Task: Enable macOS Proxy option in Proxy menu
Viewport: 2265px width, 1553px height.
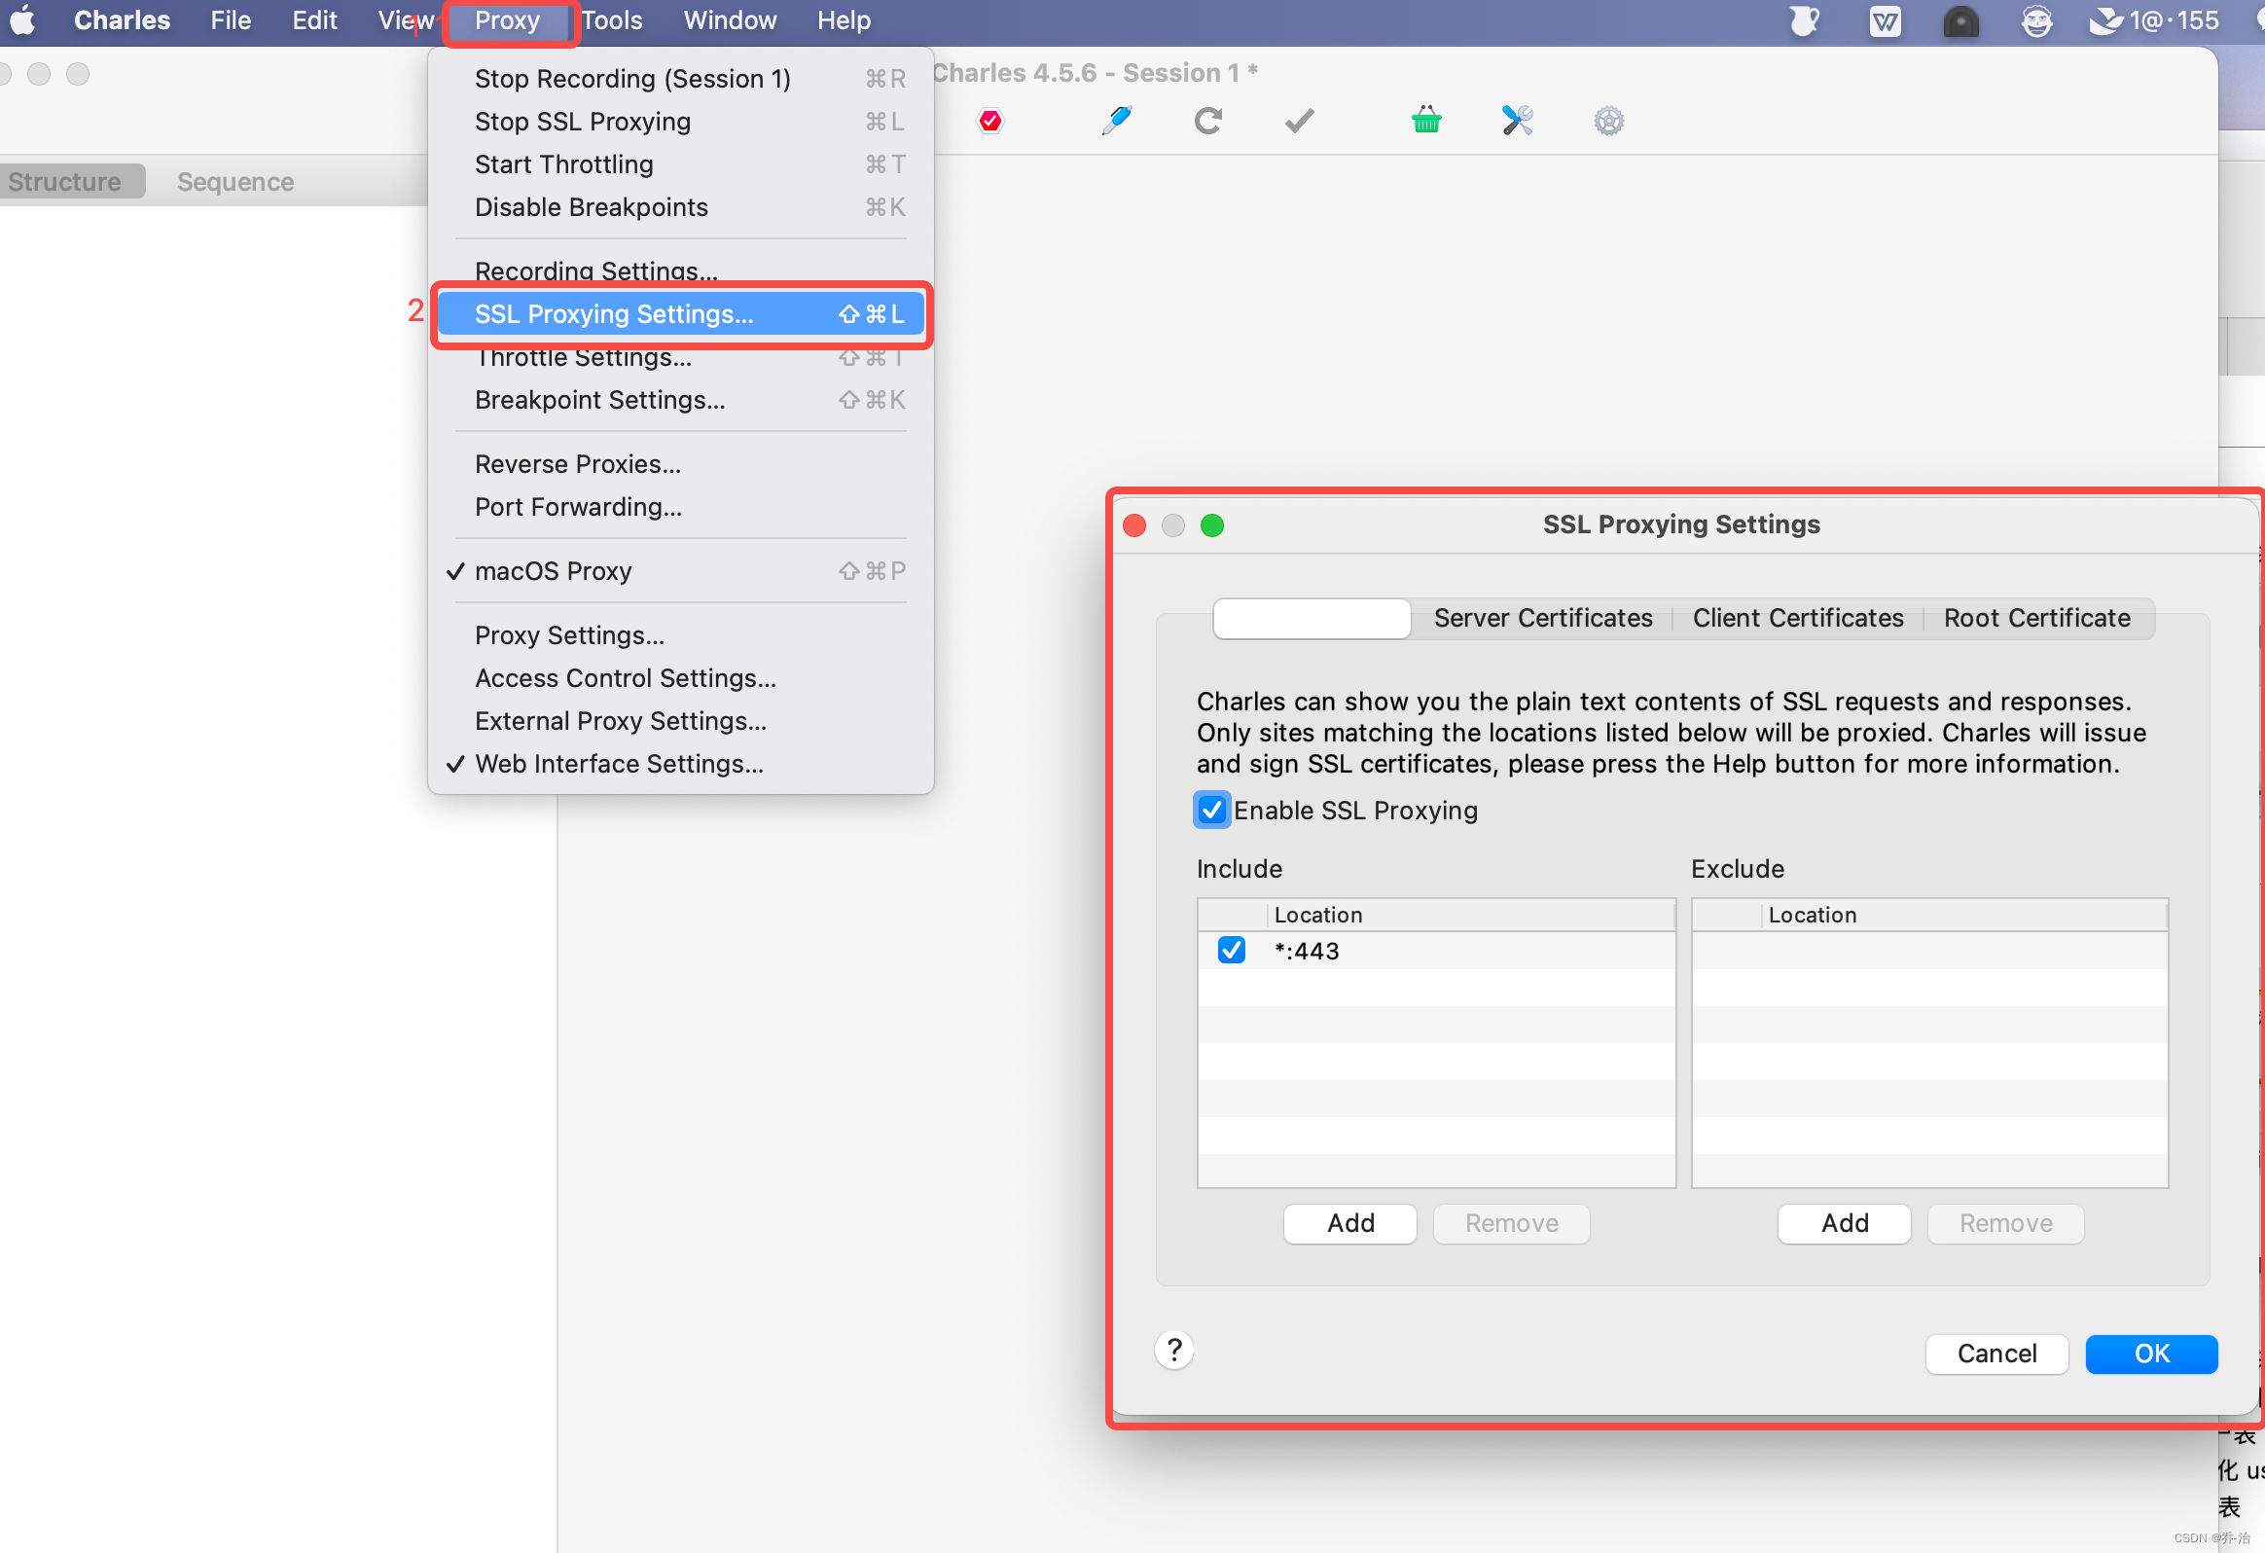Action: pos(555,570)
